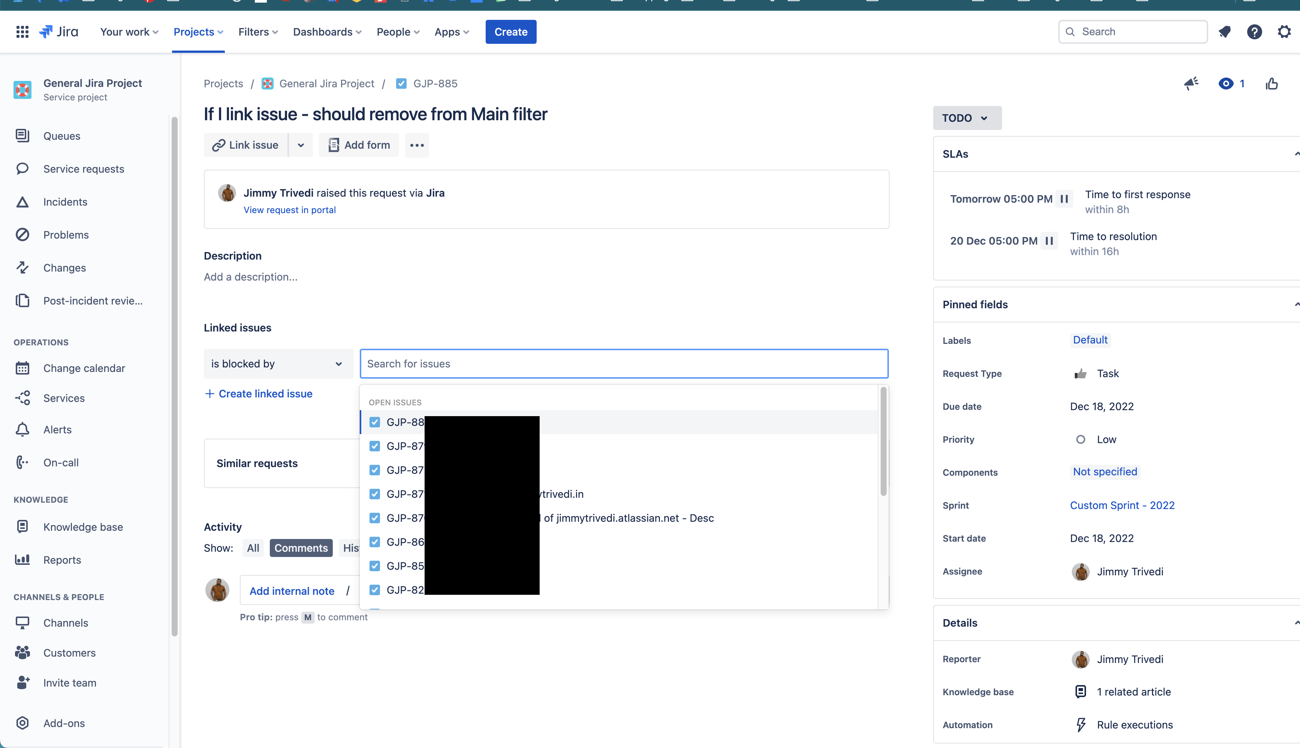The width and height of the screenshot is (1300, 748).
Task: Toggle the watch eye icon
Action: 1226,84
